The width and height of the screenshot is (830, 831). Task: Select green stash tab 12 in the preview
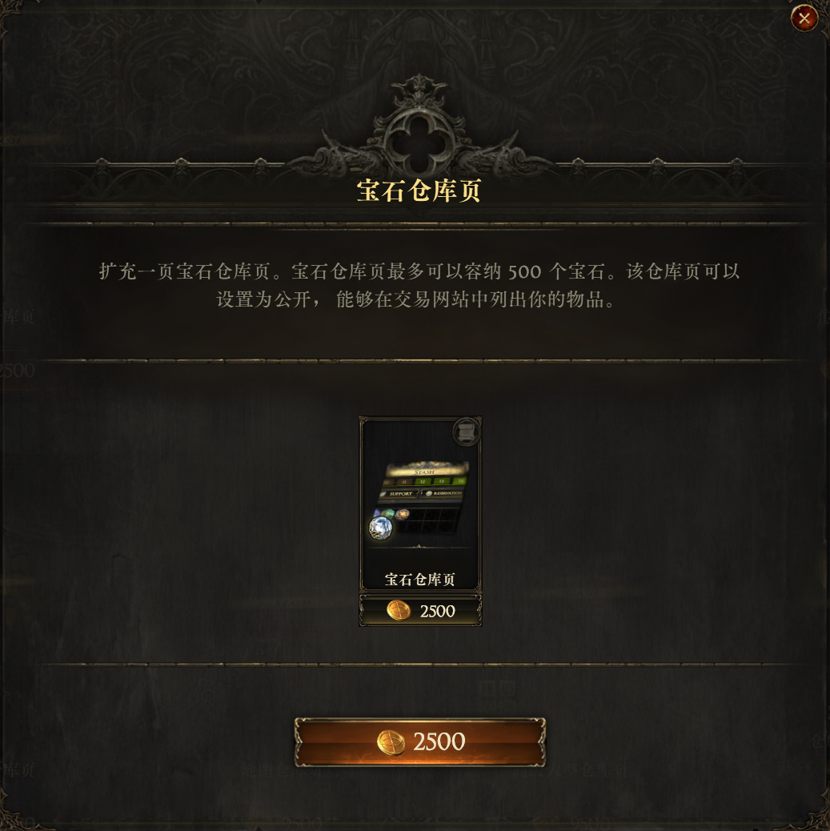pos(423,482)
